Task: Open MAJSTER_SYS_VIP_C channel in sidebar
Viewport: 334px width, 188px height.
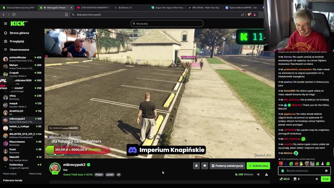Action: [x=22, y=136]
